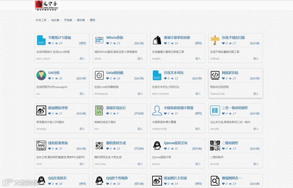Switch to the 开发类 category
The image size is (293, 188).
click(x=68, y=20)
